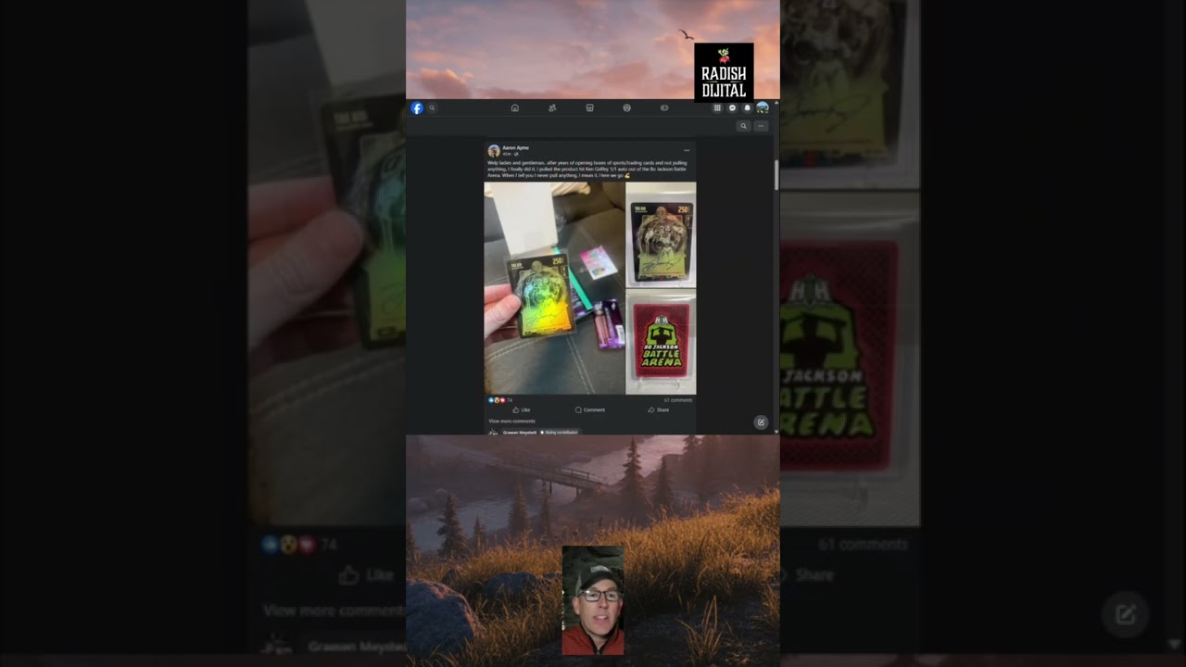Open Aaron Ayme's profile name link

coord(515,147)
